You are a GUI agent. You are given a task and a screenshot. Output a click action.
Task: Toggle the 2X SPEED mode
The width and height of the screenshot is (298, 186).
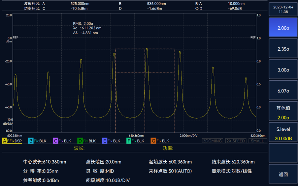pos(236,141)
